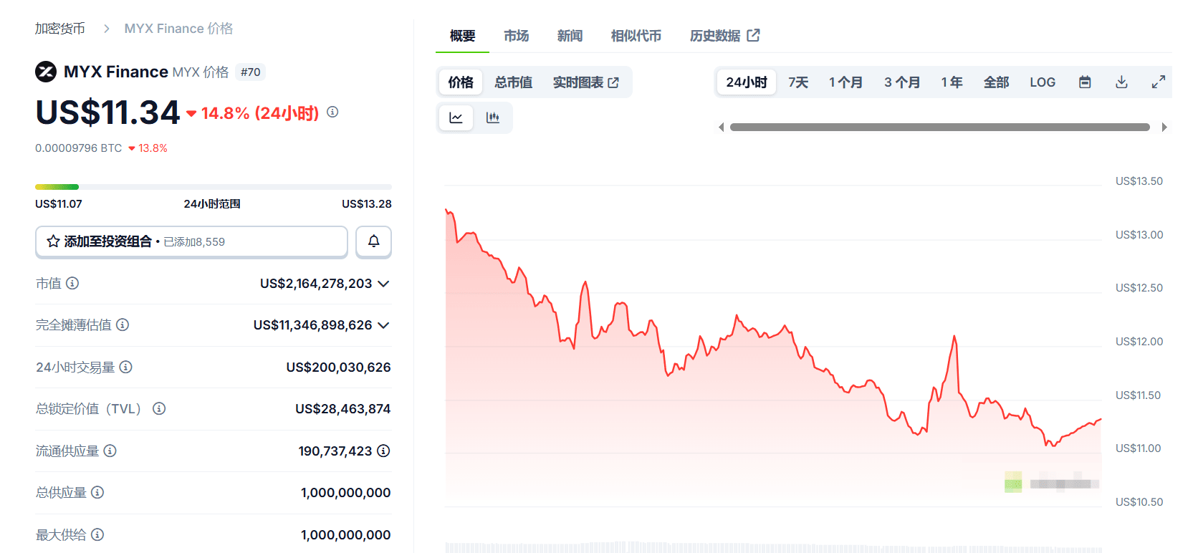
Task: Click the 24-hour range progress bar
Action: pyautogui.click(x=214, y=187)
